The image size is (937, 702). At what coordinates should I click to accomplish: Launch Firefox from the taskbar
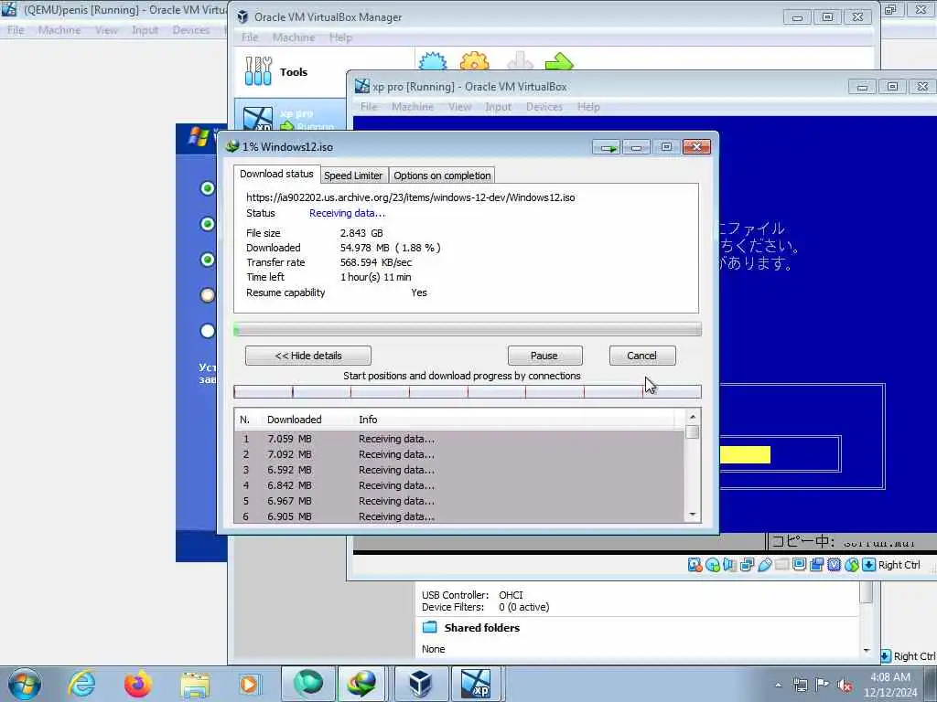click(138, 684)
